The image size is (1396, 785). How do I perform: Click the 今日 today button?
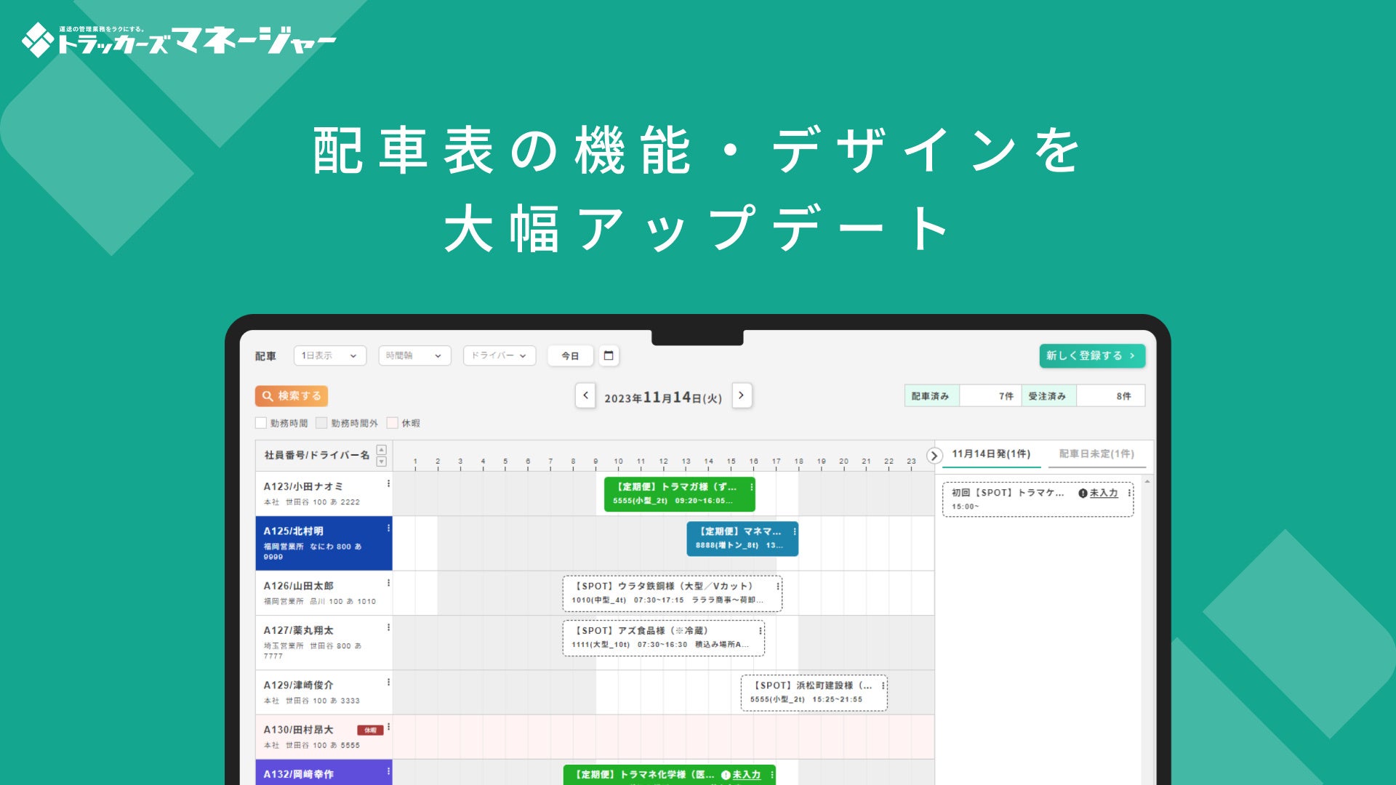point(570,355)
